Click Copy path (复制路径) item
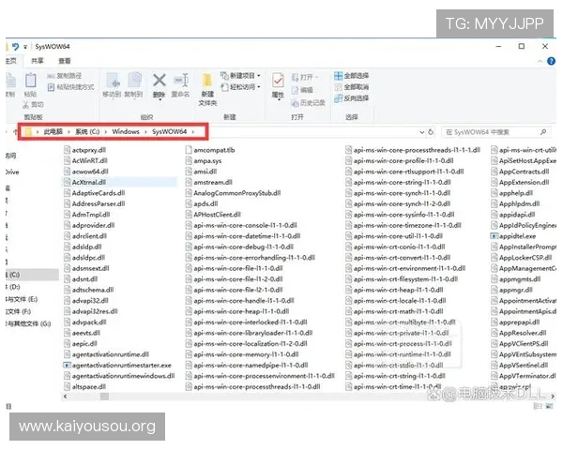The height and width of the screenshot is (450, 563). [64, 76]
